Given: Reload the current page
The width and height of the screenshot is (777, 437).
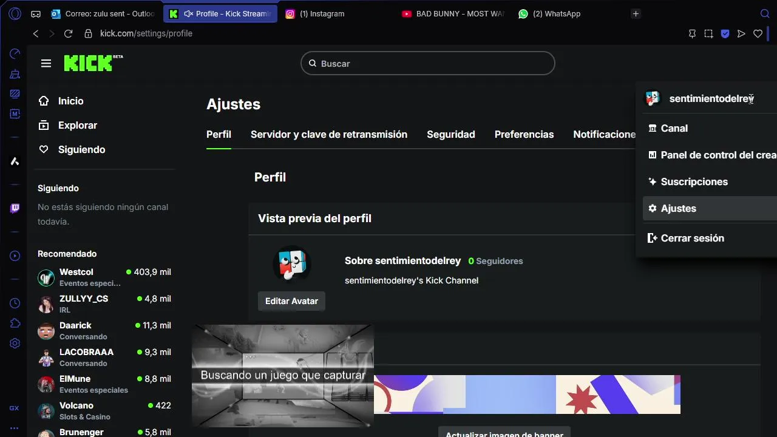Looking at the screenshot, I should [x=68, y=34].
